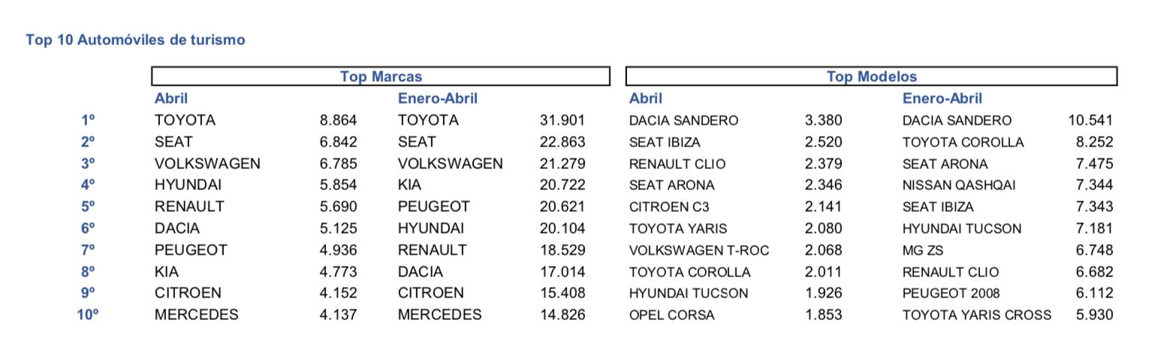Select the 'Top Modelos' header box
This screenshot has width=1170, height=353.
point(872,77)
